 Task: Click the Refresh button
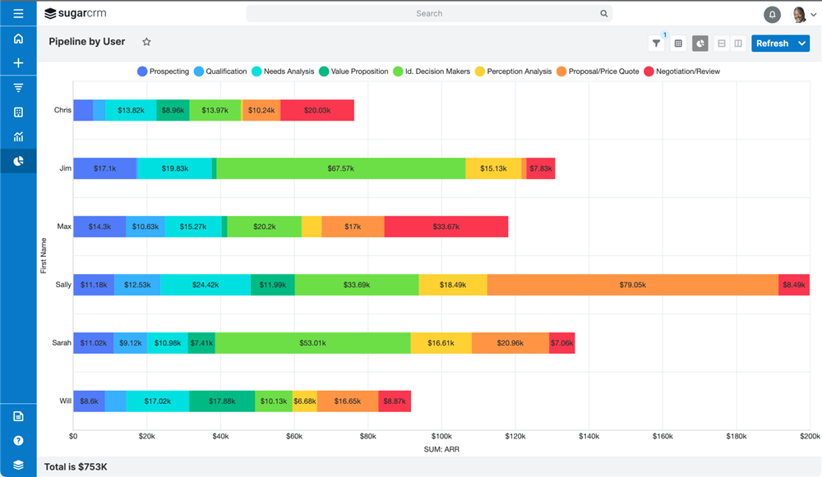pos(772,44)
